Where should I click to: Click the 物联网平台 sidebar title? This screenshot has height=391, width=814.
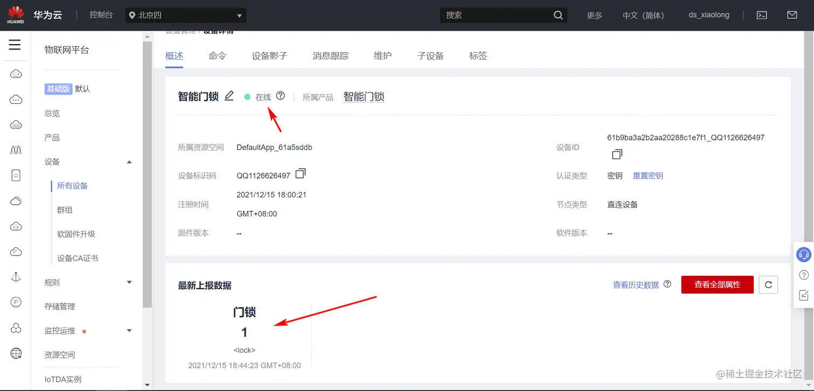point(67,50)
